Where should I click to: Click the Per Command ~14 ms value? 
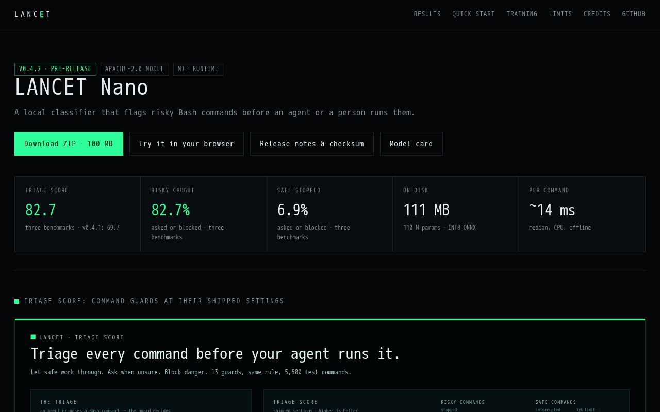pyautogui.click(x=552, y=210)
